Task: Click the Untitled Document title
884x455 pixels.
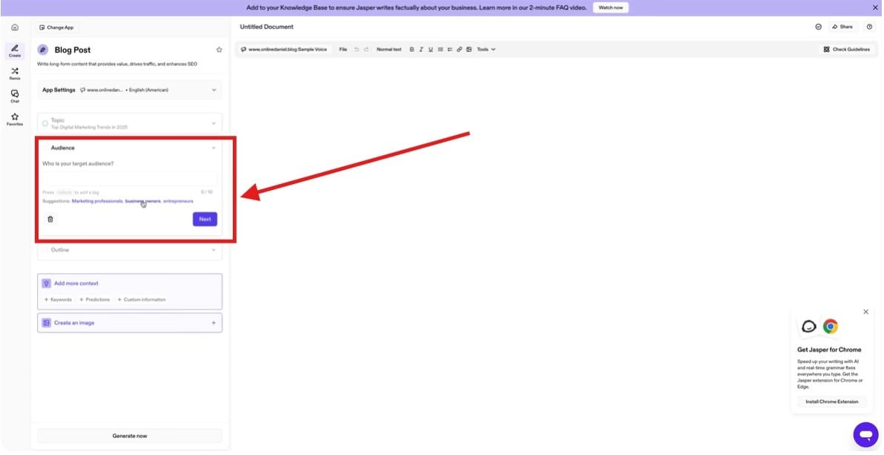Action: (x=267, y=27)
